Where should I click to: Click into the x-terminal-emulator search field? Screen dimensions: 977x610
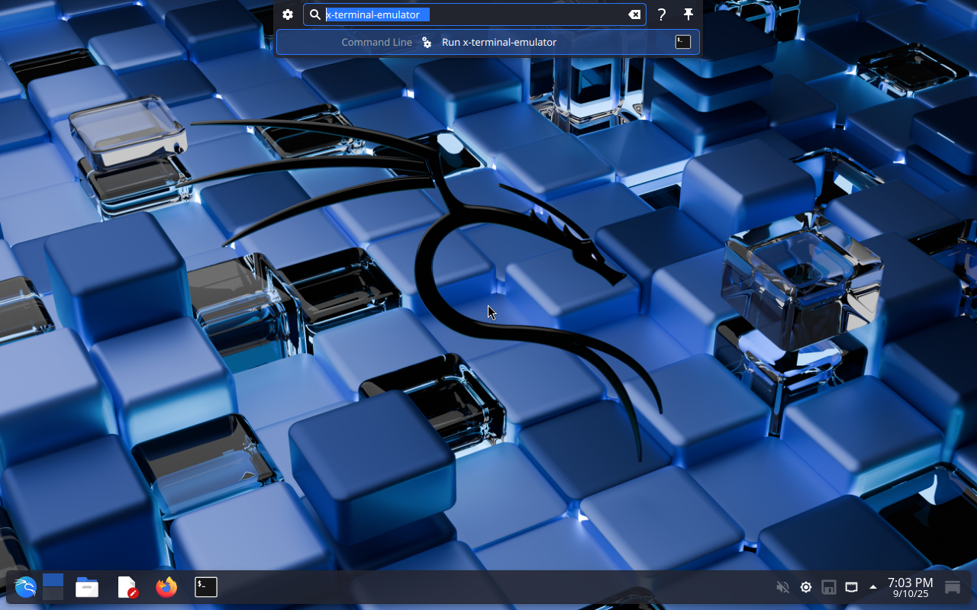coord(475,14)
